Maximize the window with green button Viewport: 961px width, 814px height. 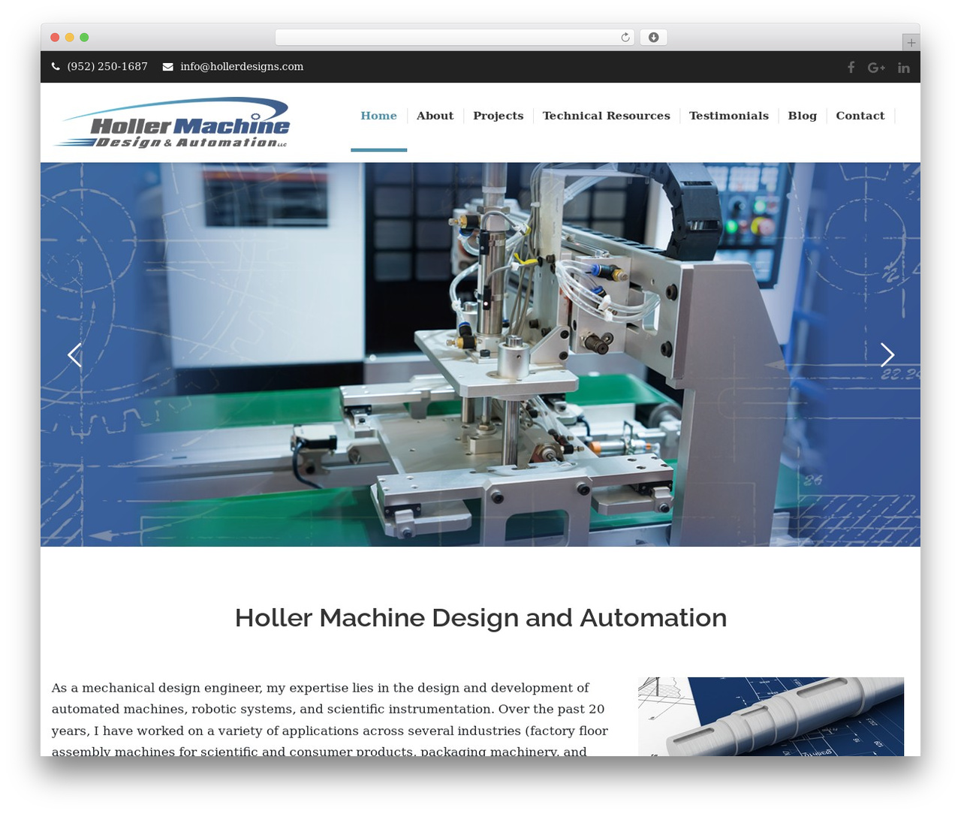click(84, 38)
